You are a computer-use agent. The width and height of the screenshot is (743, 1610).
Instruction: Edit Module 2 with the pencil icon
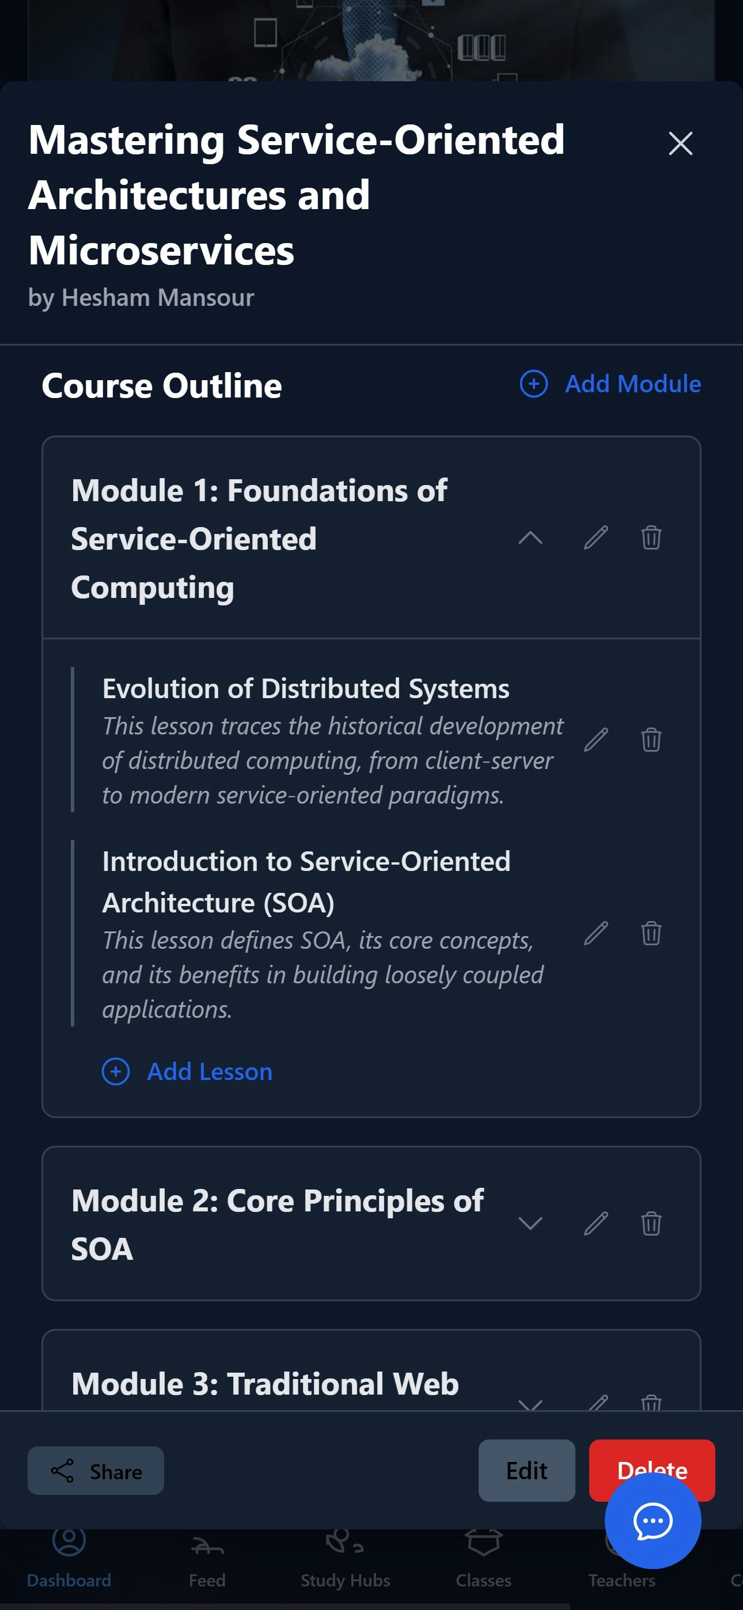(x=596, y=1223)
